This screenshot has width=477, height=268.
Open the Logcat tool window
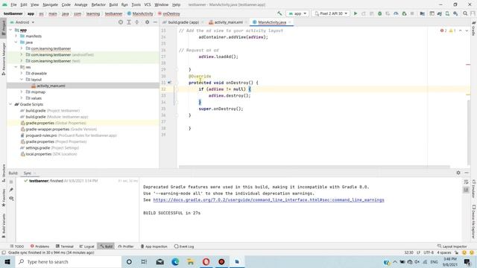pos(86,246)
